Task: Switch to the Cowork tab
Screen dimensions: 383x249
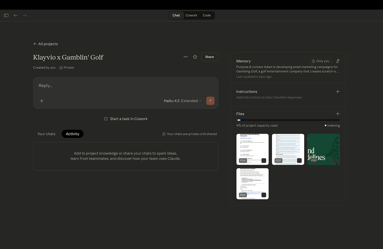Action: coord(191,15)
